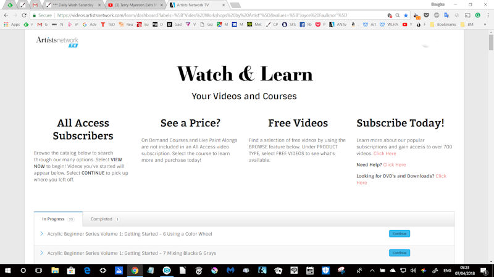Open Grammarly green extension icon
The width and height of the screenshot is (494, 277).
click(478, 15)
